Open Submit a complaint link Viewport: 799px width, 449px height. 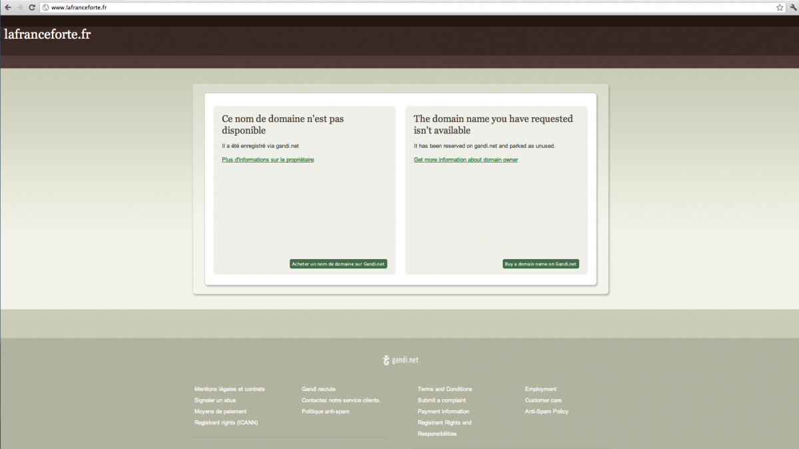[441, 400]
